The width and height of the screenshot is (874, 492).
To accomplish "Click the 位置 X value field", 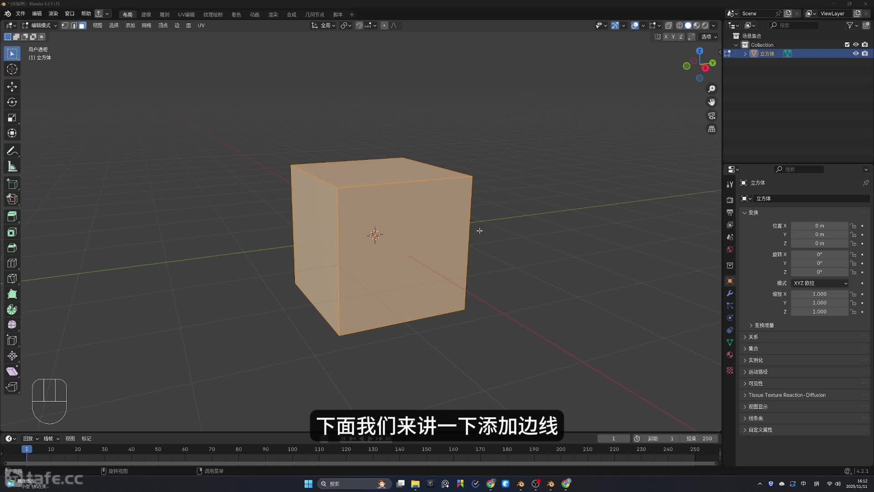I will tap(819, 226).
